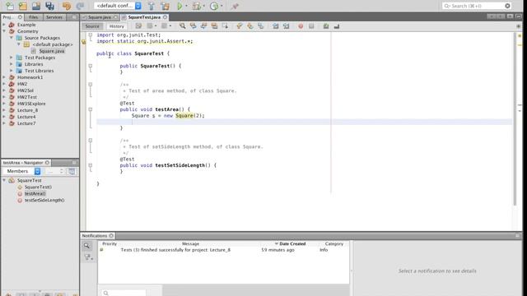This screenshot has width=527, height=296.
Task: Click the Open Project toolbar icon
Action: click(36, 6)
